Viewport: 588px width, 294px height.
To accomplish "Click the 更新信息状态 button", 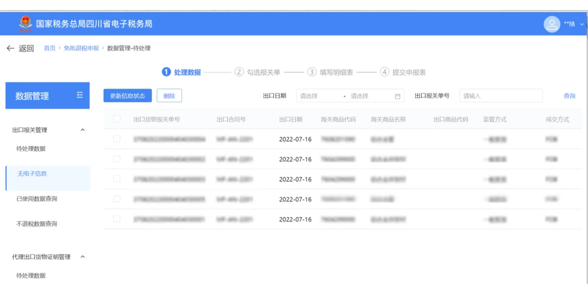I will click(127, 96).
